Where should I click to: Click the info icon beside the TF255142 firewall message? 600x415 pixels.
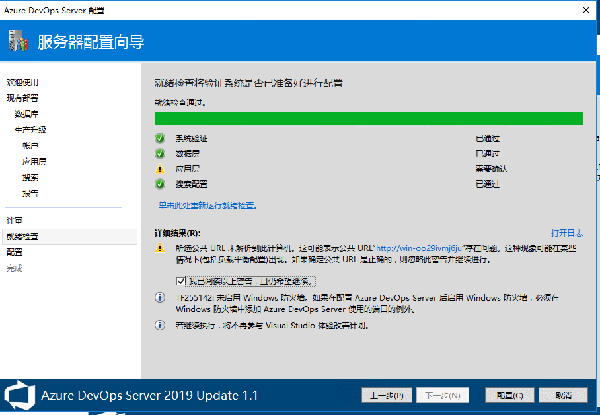pos(160,298)
